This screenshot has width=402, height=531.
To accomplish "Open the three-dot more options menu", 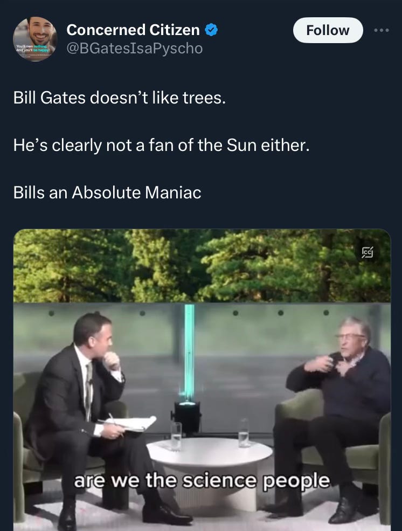I will pyautogui.click(x=382, y=31).
